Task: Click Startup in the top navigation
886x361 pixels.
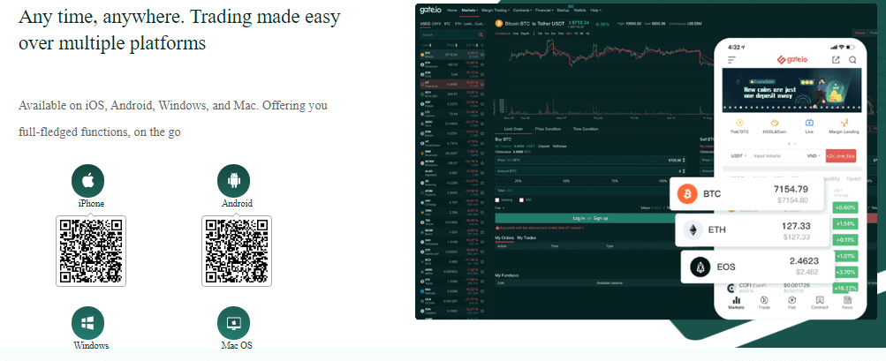Action: [x=563, y=11]
